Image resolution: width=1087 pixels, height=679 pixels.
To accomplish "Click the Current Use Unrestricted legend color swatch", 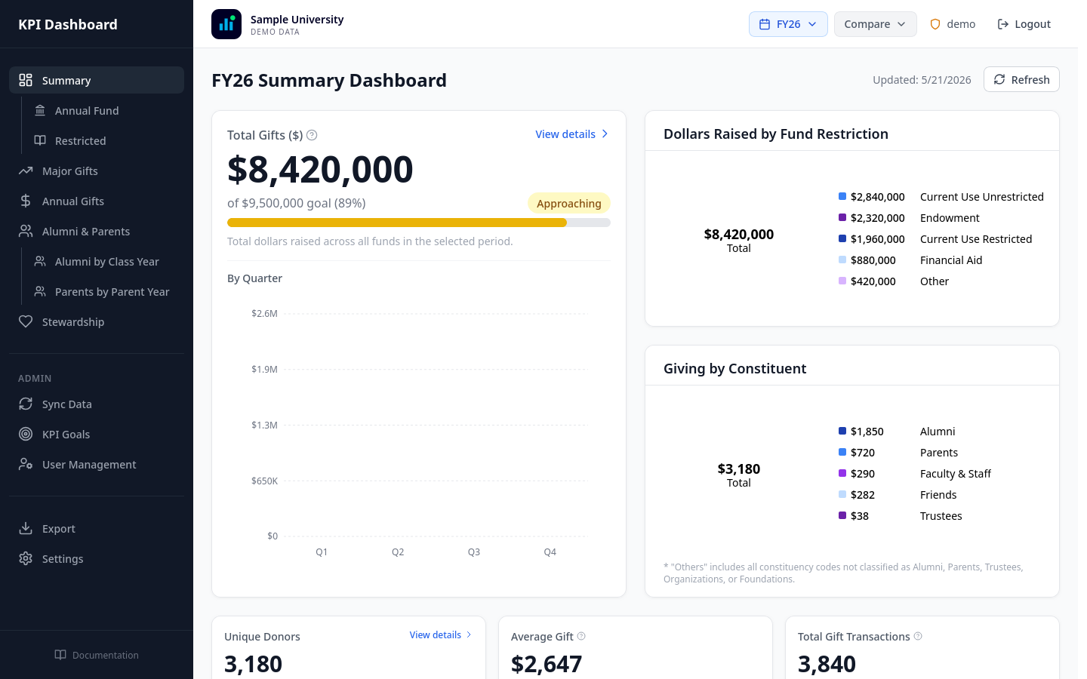I will pyautogui.click(x=842, y=196).
